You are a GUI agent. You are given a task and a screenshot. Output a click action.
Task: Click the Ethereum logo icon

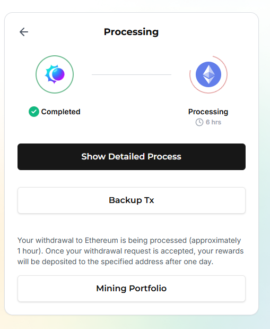click(x=208, y=74)
